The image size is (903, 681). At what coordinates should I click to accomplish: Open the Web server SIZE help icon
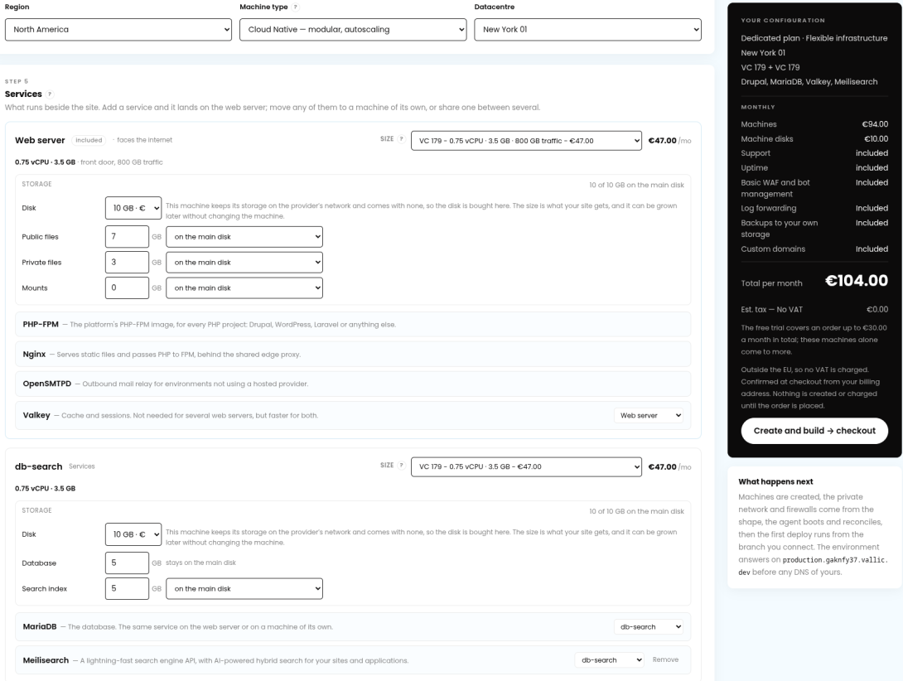tap(402, 139)
